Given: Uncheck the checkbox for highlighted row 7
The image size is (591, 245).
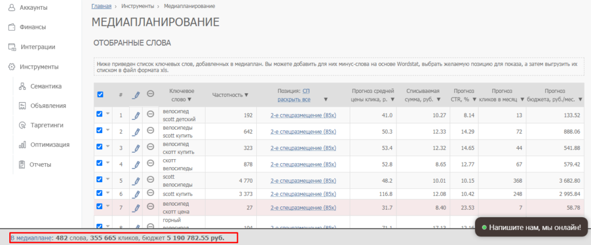Looking at the screenshot, I should (x=99, y=206).
